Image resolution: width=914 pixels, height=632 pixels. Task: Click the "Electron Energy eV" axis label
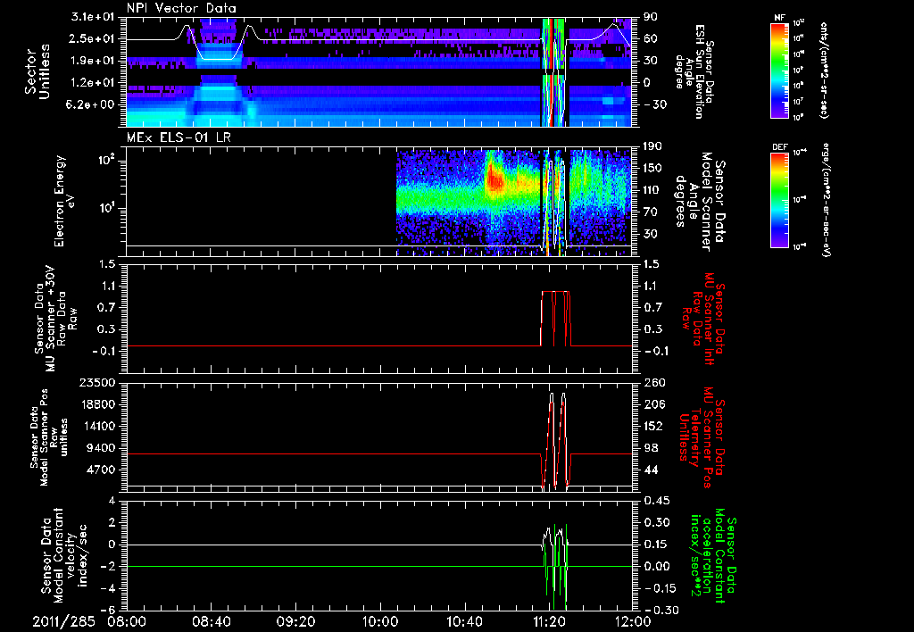63,201
